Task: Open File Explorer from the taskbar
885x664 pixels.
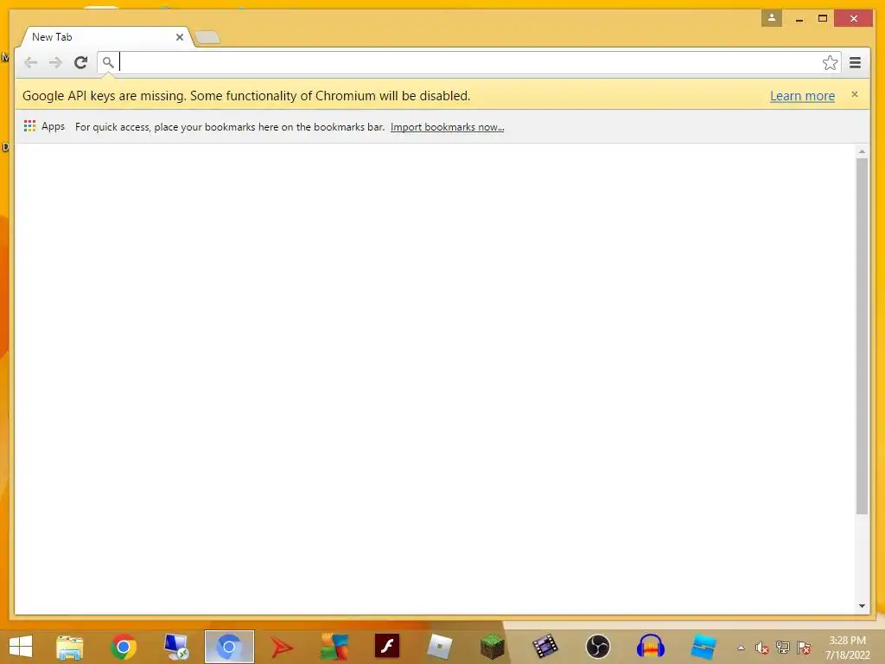Action: 70,647
